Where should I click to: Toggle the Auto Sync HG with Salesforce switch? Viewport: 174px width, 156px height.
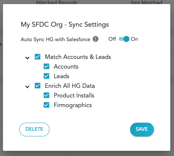[124, 39]
